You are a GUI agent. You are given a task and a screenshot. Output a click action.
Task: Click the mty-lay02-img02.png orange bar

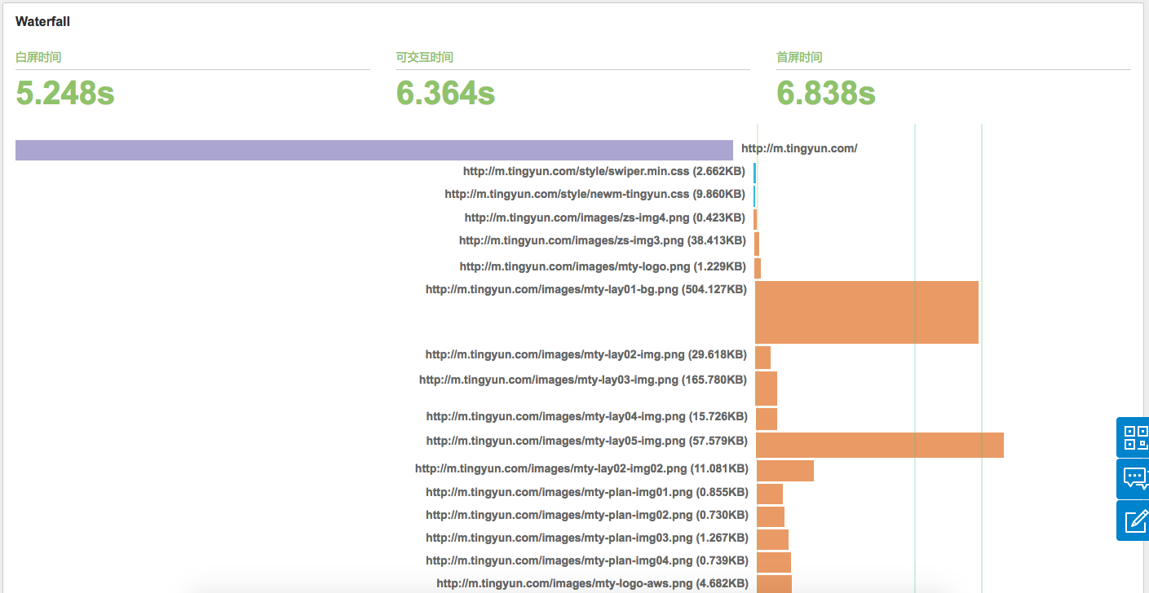(784, 471)
